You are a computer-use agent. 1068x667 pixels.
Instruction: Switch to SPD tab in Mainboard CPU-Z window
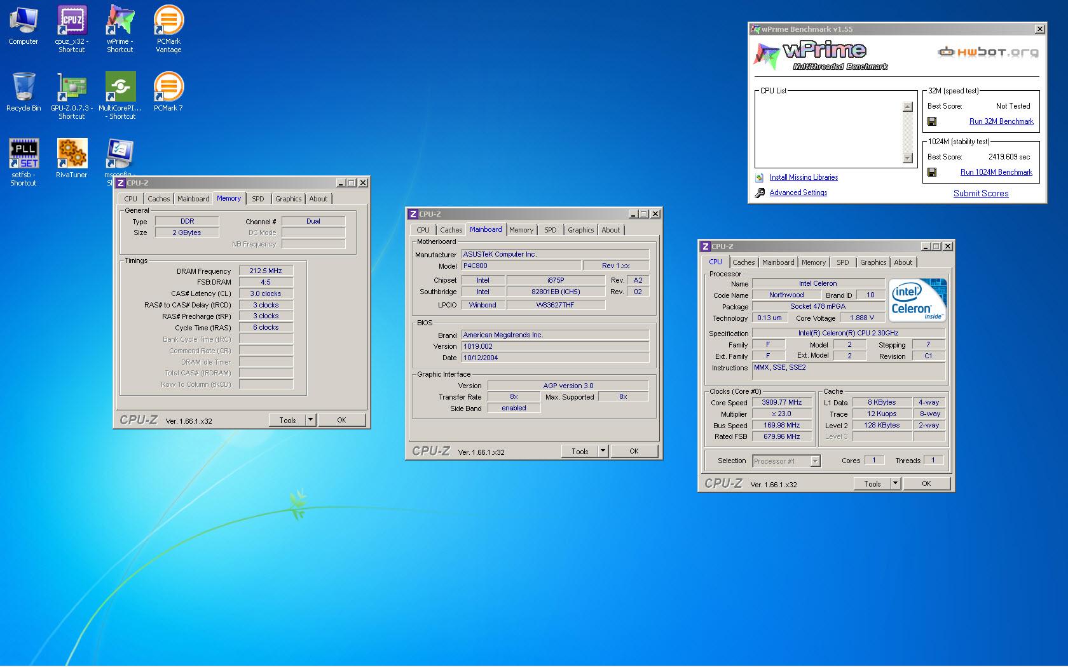[x=551, y=230]
